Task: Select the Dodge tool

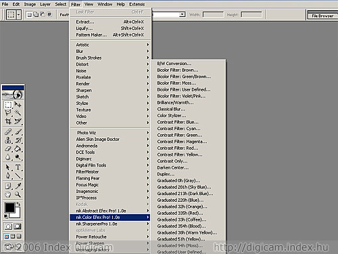Action: click(x=18, y=157)
